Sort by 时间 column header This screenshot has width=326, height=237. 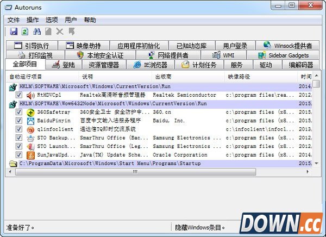(305, 77)
